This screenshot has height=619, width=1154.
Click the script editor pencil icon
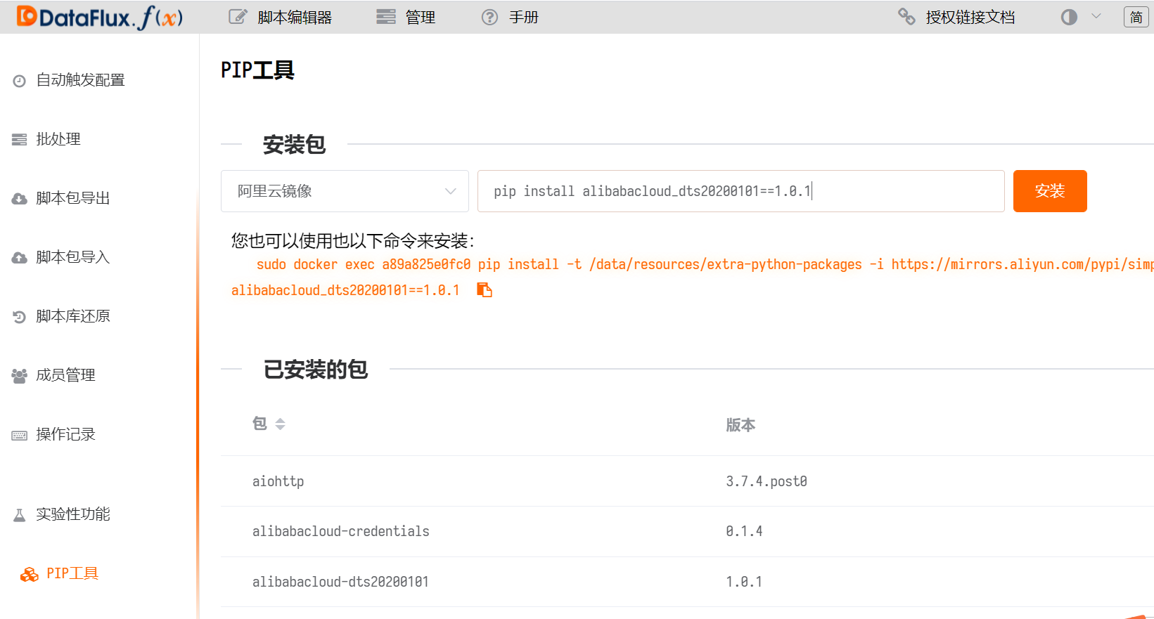tap(238, 17)
